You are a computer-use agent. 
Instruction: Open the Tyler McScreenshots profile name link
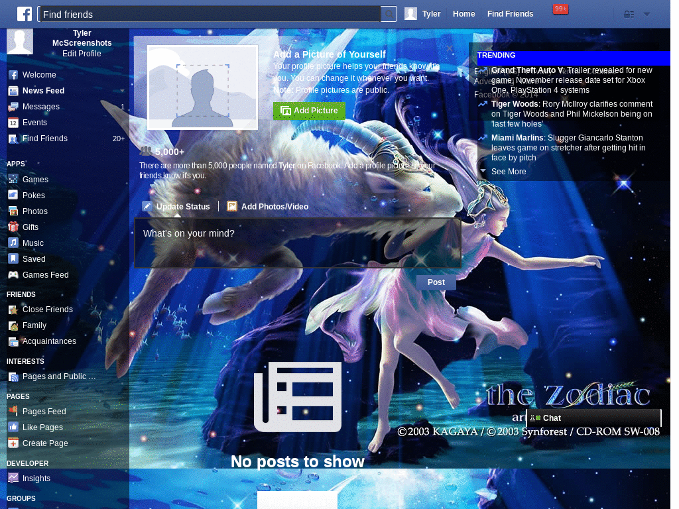pyautogui.click(x=82, y=38)
